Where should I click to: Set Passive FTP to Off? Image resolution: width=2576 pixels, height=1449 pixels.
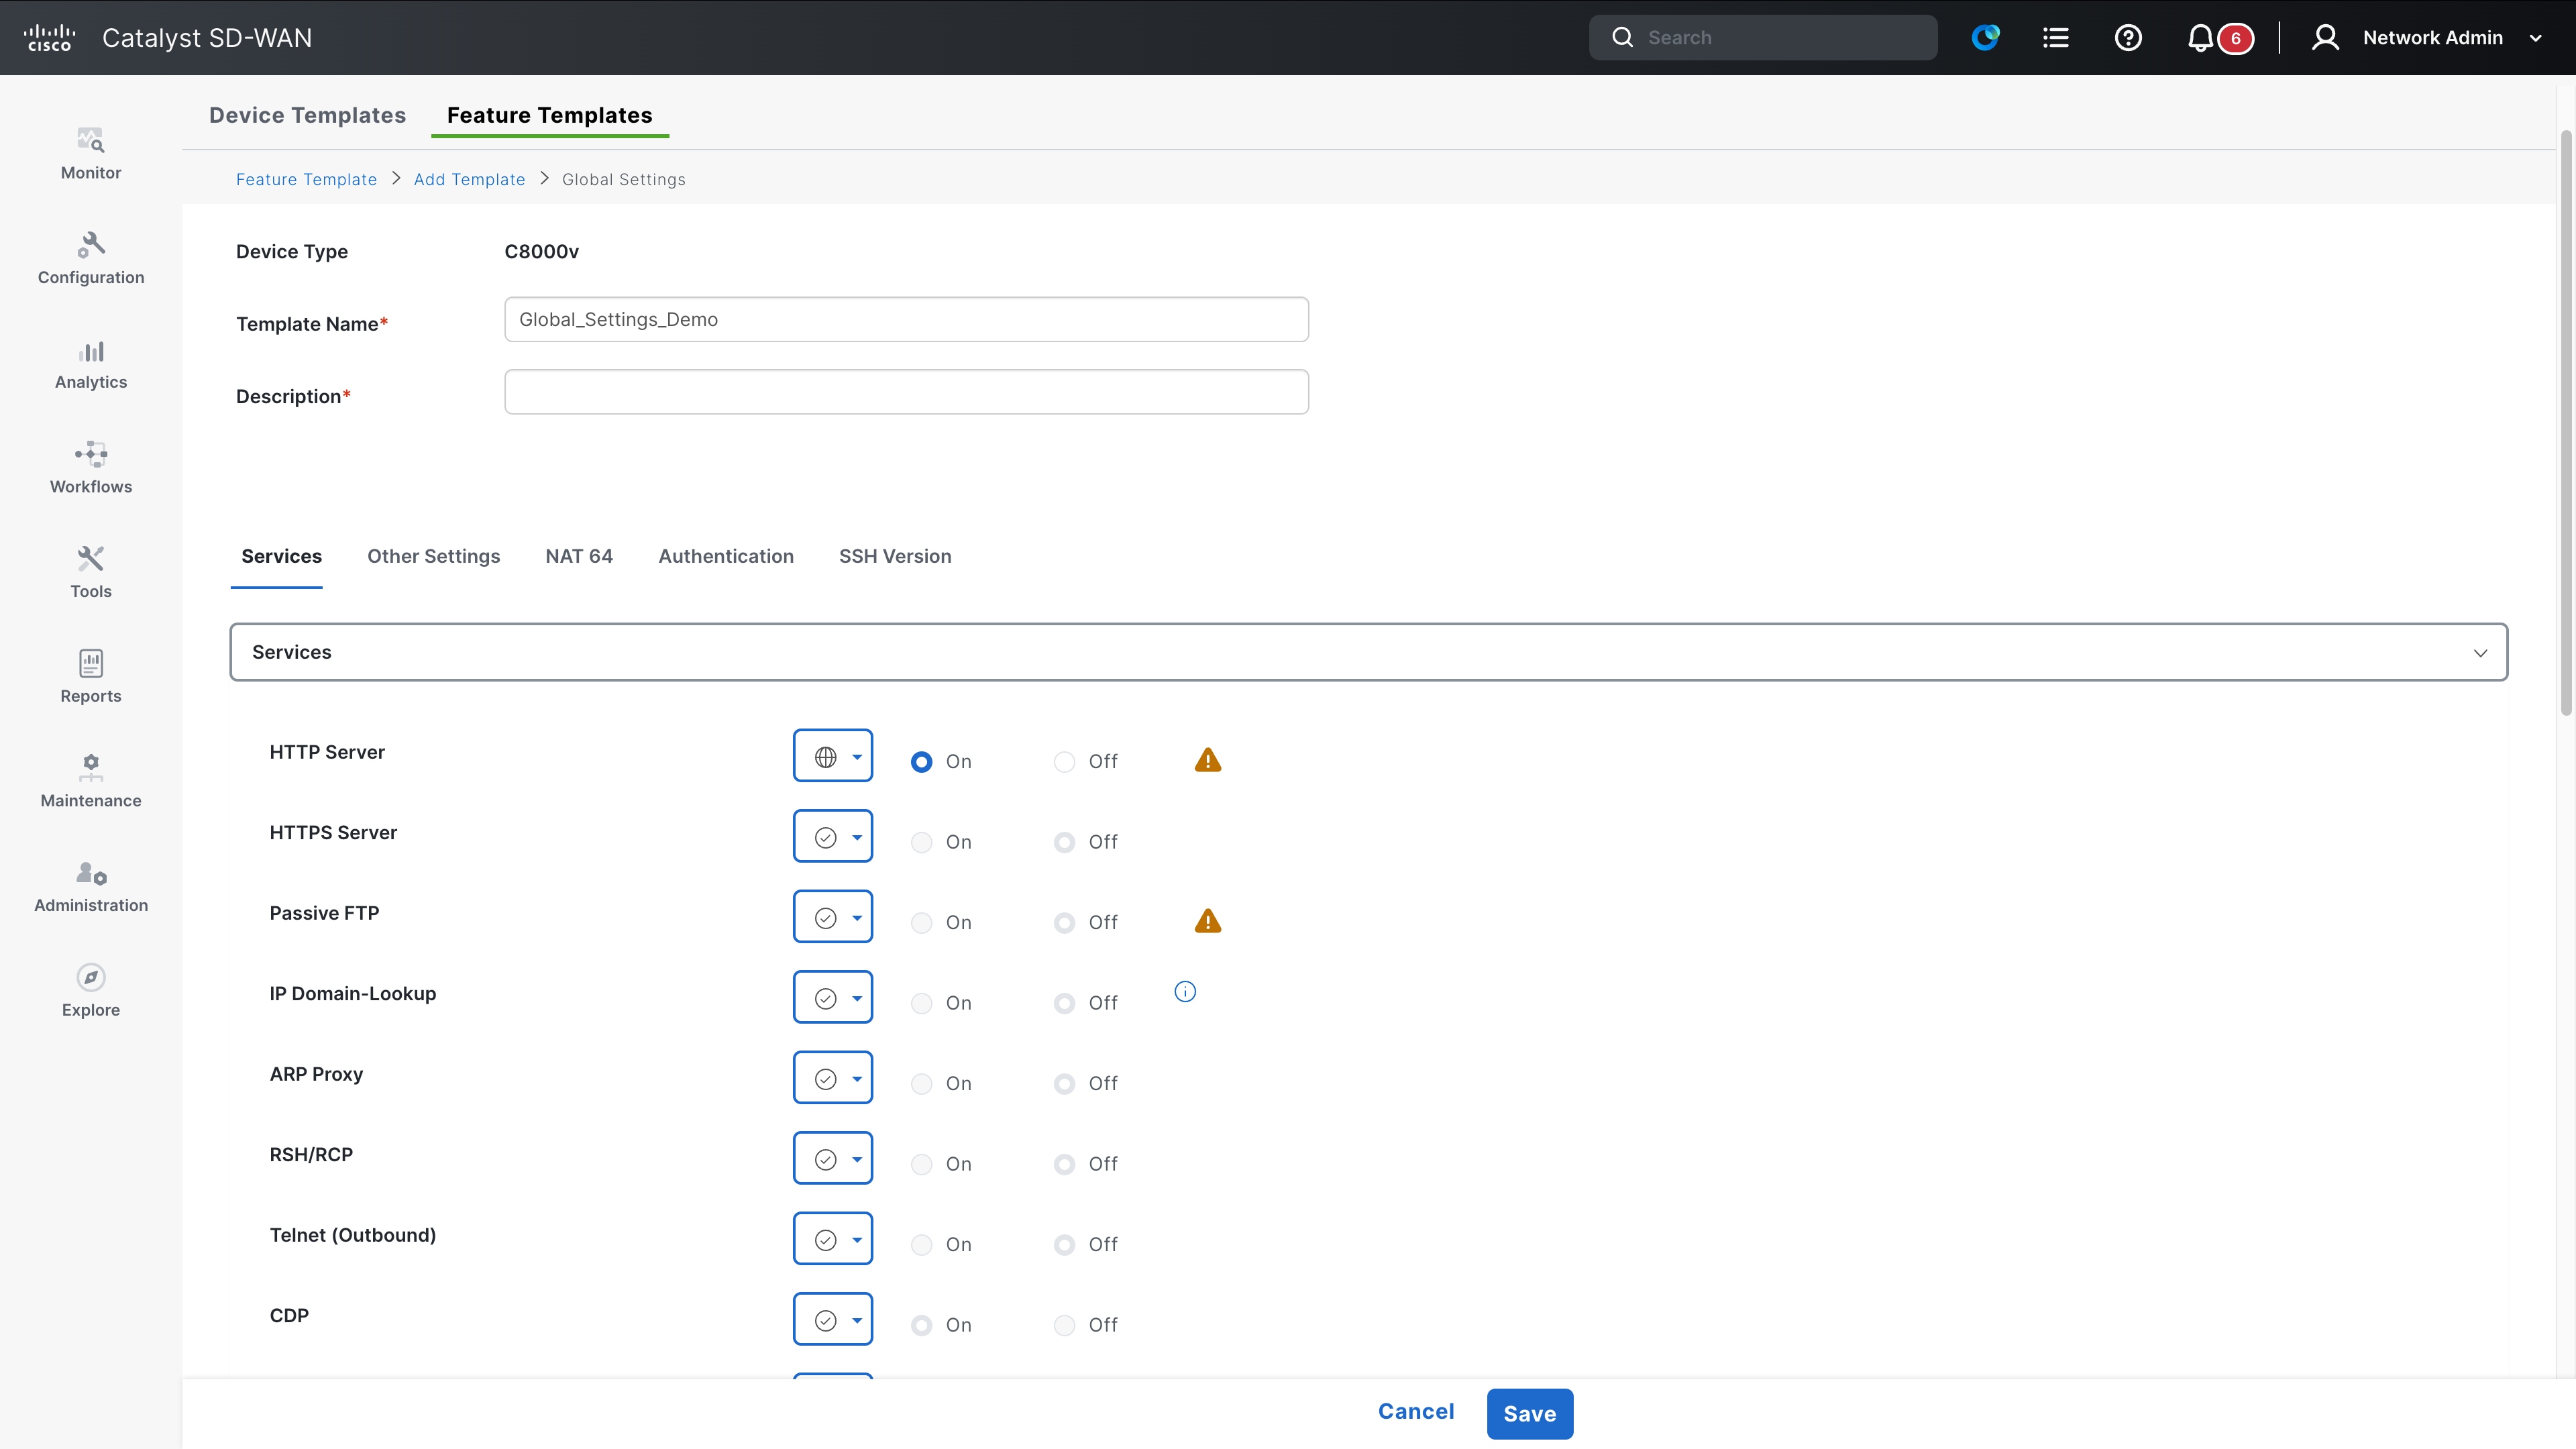click(x=1064, y=922)
